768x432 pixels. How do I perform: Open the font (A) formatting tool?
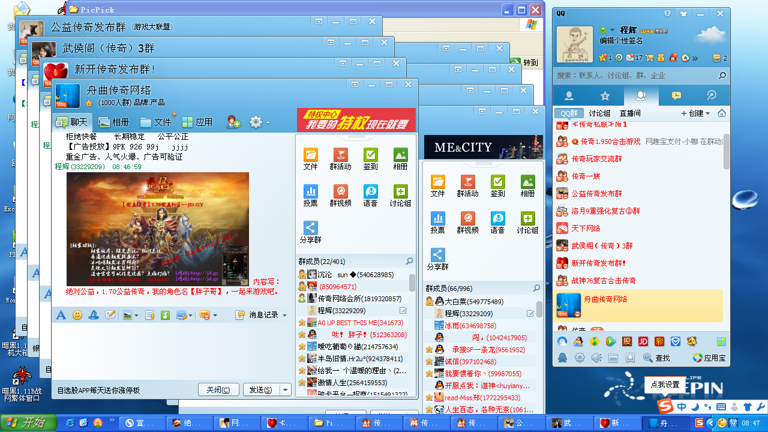pyautogui.click(x=61, y=315)
